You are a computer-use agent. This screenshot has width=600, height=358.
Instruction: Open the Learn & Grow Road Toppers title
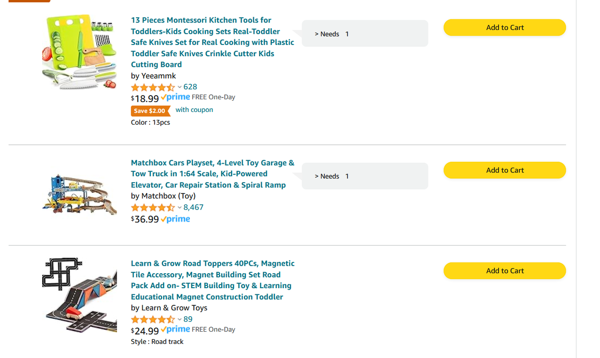click(x=212, y=280)
